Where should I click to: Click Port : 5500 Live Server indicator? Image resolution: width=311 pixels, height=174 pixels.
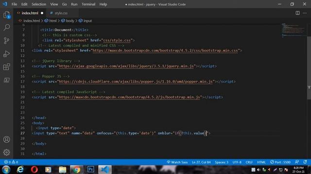[x=280, y=162]
